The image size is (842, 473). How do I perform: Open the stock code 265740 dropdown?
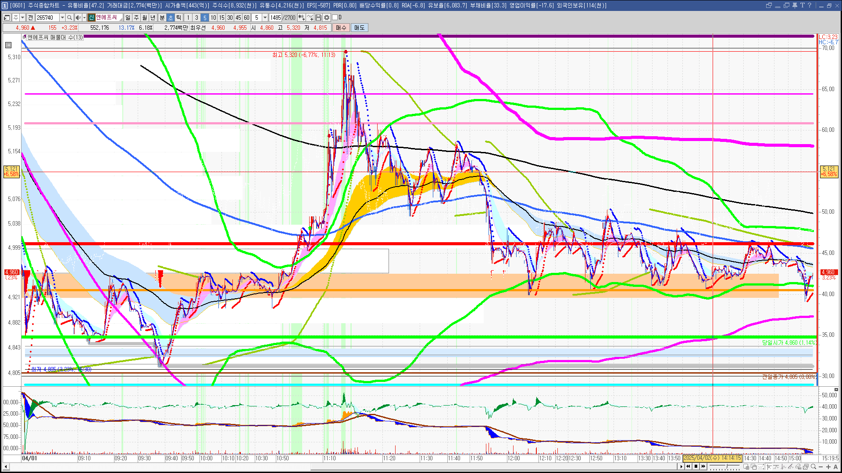(x=62, y=18)
